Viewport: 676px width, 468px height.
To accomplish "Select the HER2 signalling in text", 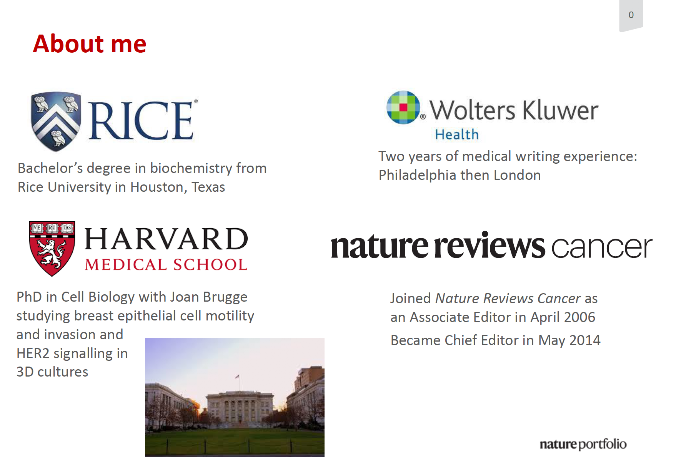I will (x=72, y=353).
